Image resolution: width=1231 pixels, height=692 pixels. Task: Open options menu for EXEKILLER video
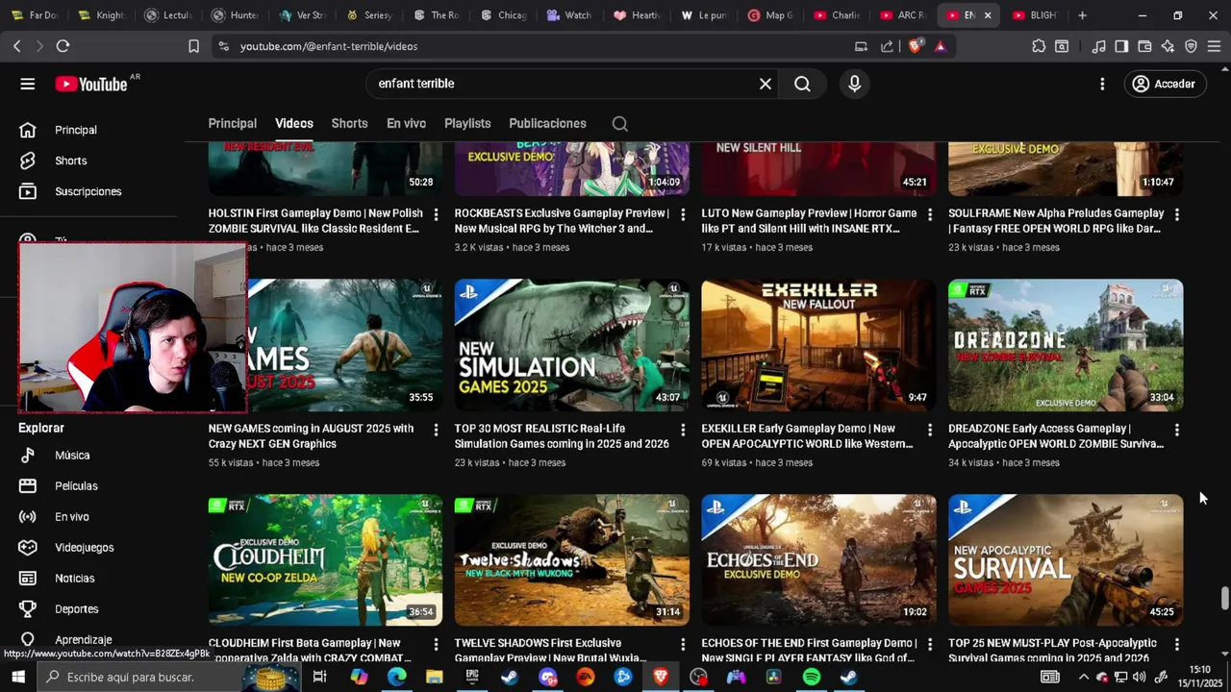click(x=930, y=430)
